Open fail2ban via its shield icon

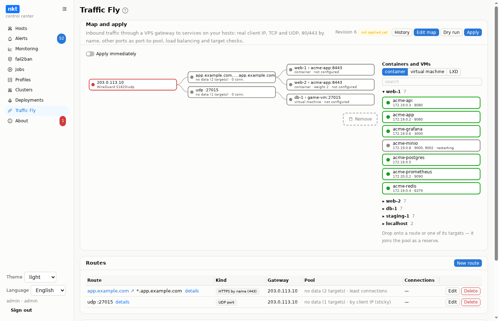(10, 59)
